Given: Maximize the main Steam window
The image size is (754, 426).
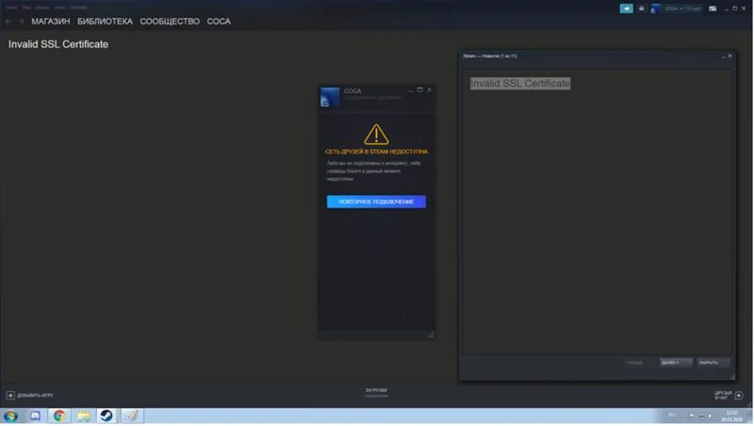Looking at the screenshot, I should pyautogui.click(x=735, y=8).
